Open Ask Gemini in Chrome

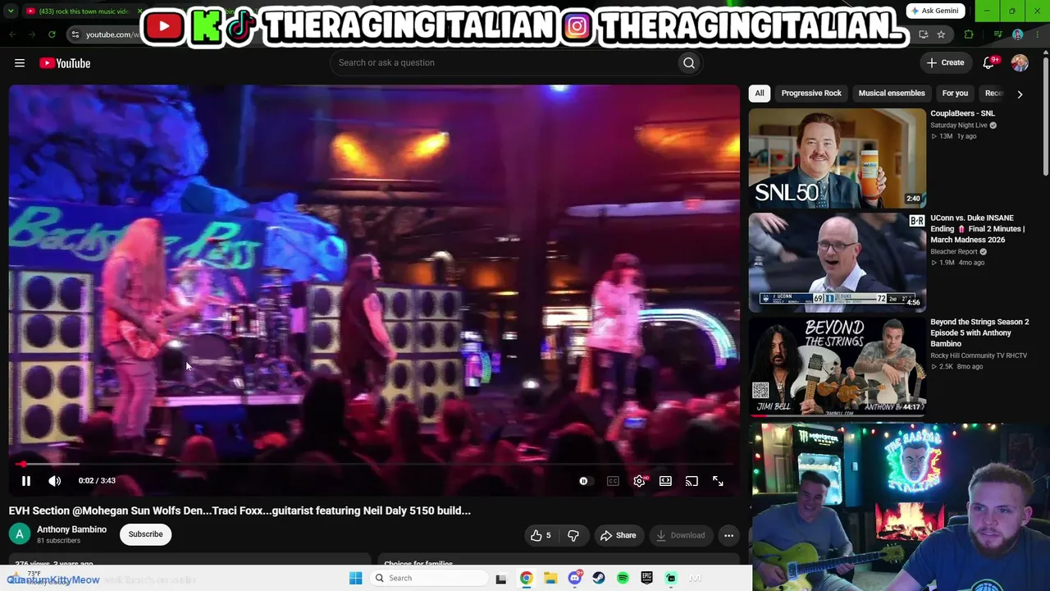(936, 11)
